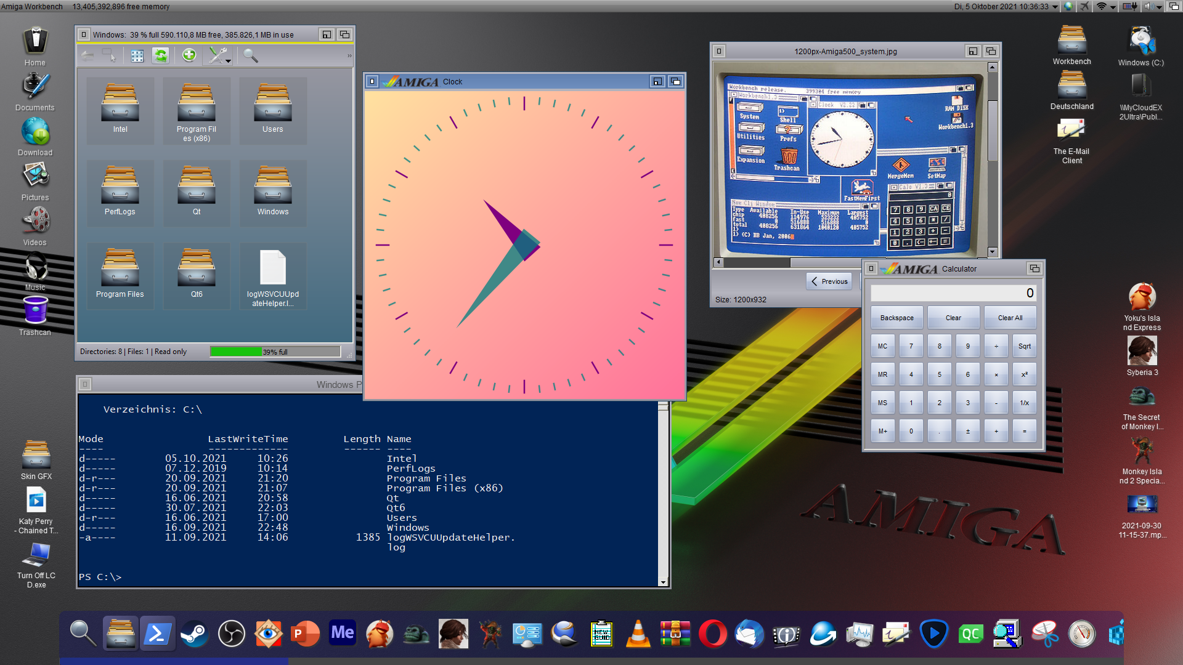Click Previous in the image viewer
Screen dimensions: 1183x665
[829, 281]
